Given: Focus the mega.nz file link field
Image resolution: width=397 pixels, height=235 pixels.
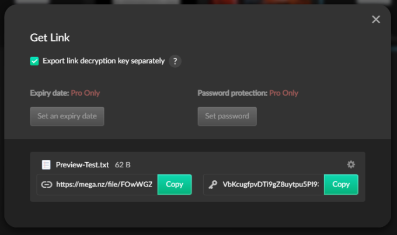Looking at the screenshot, I should (x=105, y=184).
